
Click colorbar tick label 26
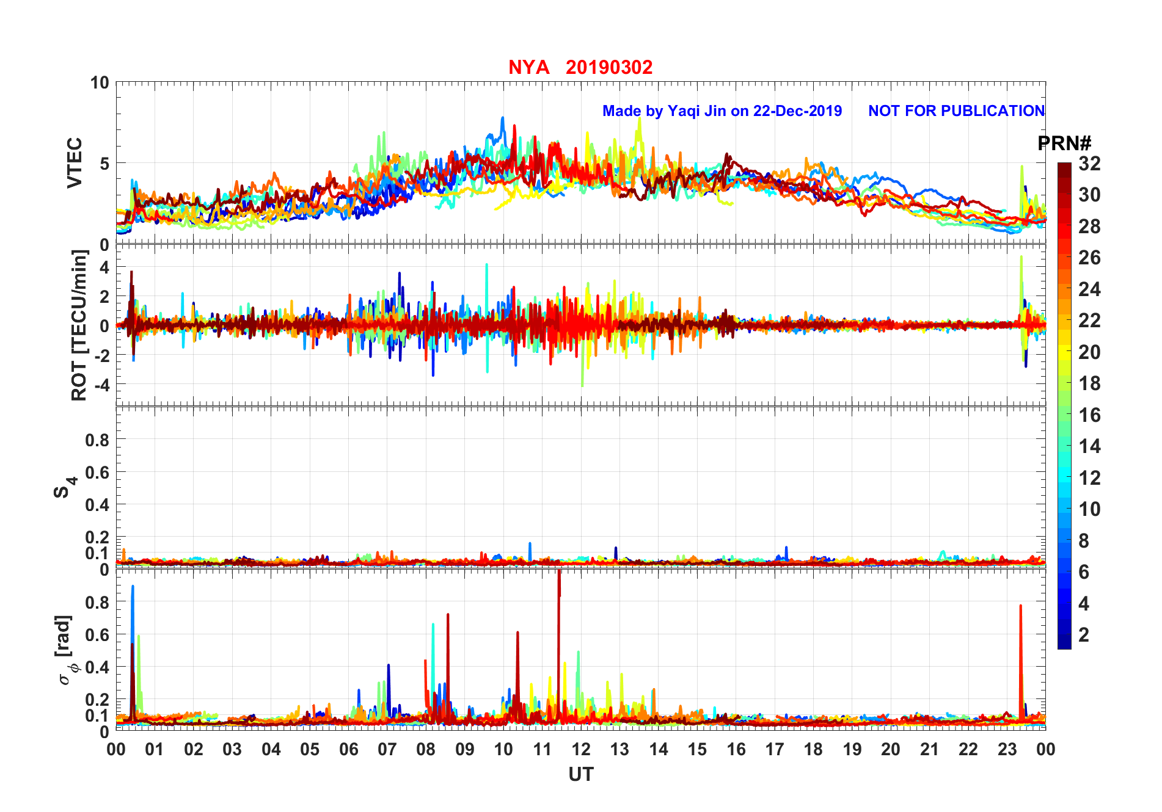pos(1089,258)
